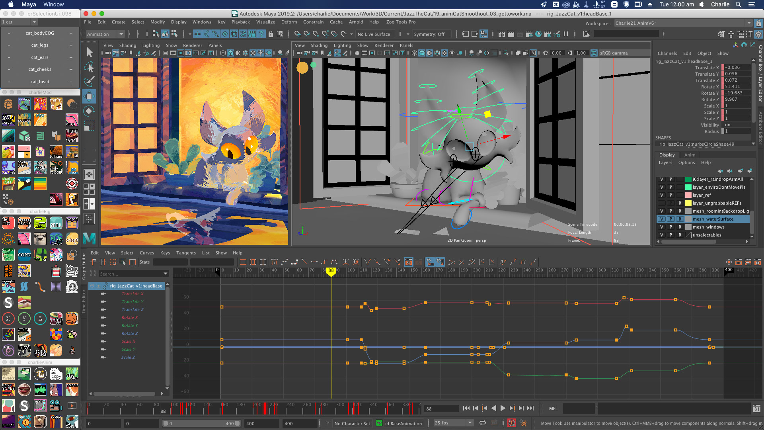The width and height of the screenshot is (764, 430).
Task: Toggle visibility of layer_ref
Action: pos(662,195)
